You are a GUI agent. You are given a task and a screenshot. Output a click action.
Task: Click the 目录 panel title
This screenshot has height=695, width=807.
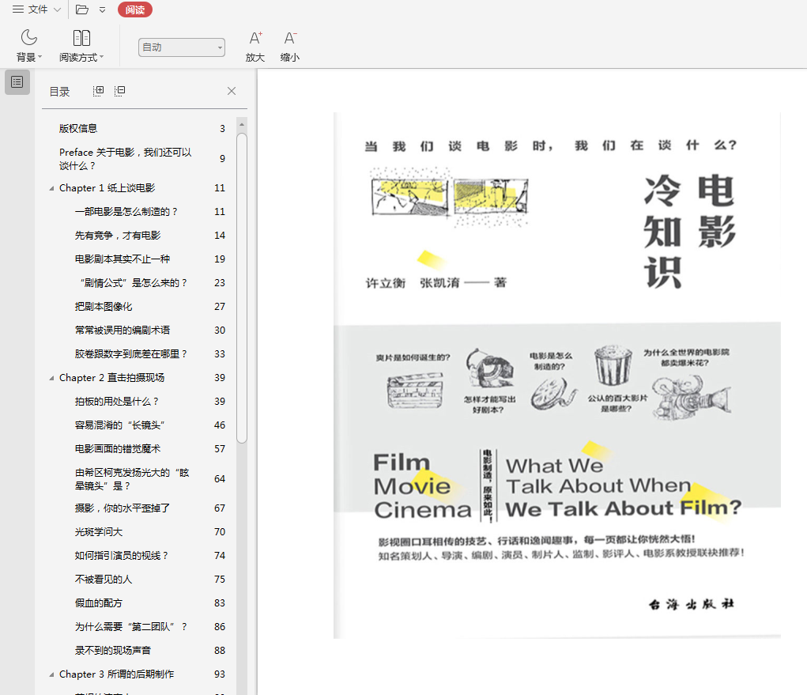coord(60,92)
